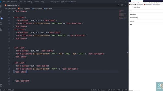Open the editor More Actions ellipsis
The height and width of the screenshot is (91, 163).
click(126, 5)
